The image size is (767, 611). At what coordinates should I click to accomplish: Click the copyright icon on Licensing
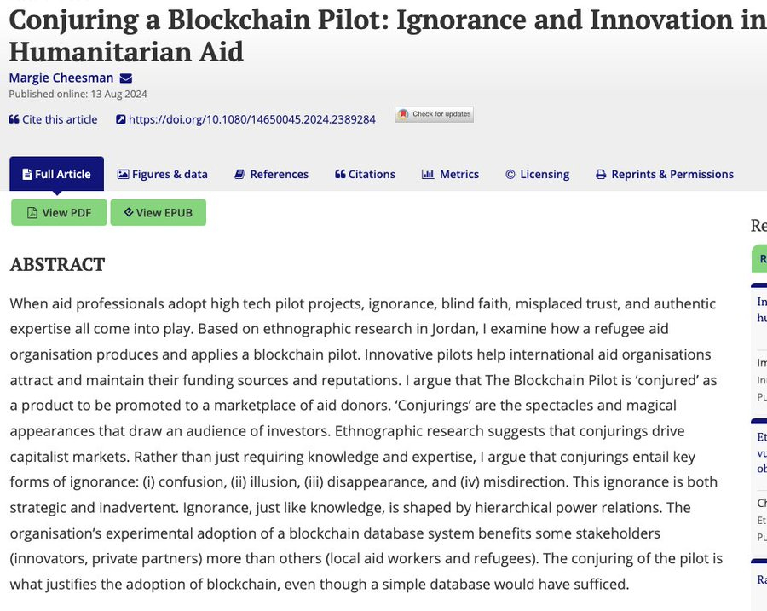pos(510,174)
